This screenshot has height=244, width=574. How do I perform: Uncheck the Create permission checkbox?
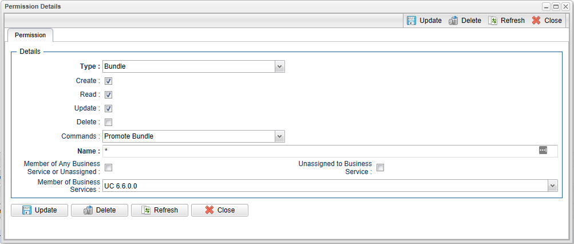pos(108,81)
